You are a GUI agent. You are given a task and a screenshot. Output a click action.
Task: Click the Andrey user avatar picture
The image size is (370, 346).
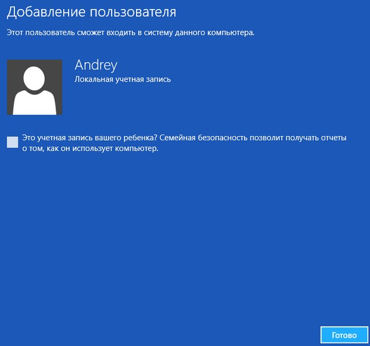click(35, 87)
